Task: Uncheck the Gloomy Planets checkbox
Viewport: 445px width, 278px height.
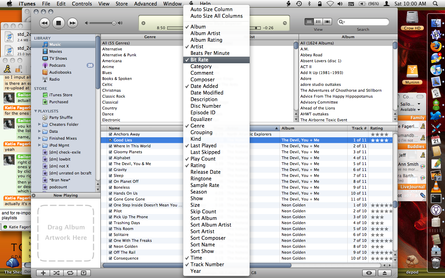Action: click(111, 152)
